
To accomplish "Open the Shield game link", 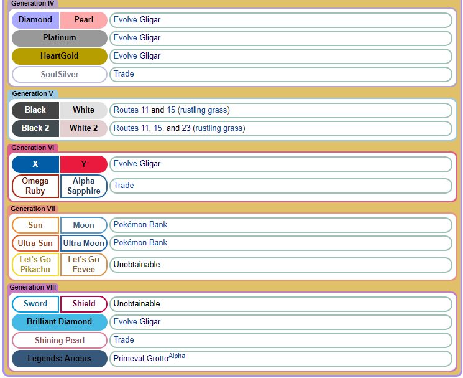I will pyautogui.click(x=83, y=304).
